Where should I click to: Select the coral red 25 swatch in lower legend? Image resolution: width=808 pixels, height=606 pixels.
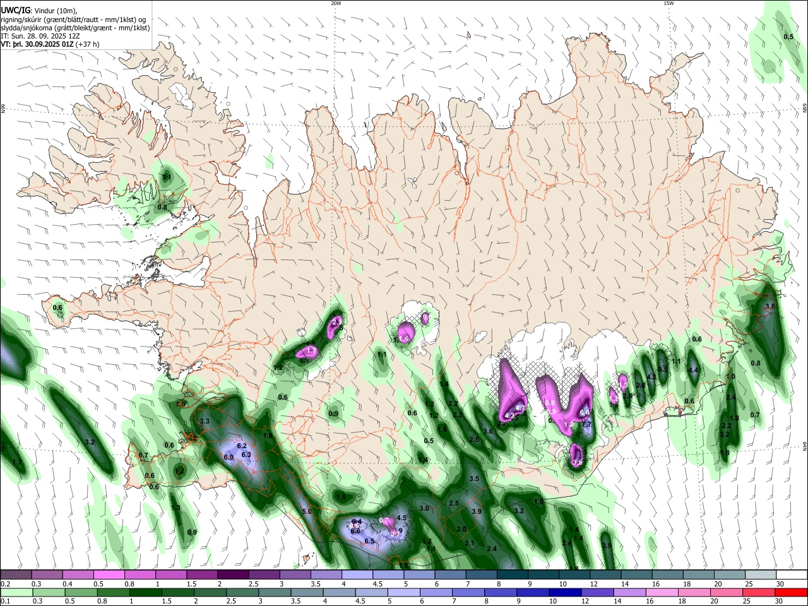[759, 592]
